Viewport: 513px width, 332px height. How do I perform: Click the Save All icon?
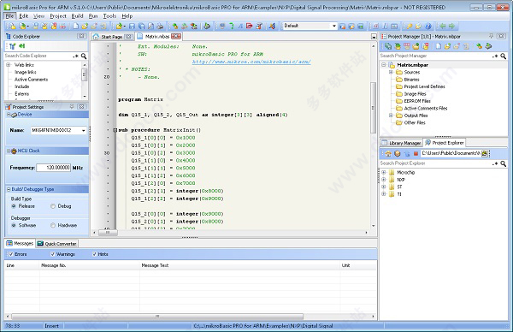click(x=141, y=26)
